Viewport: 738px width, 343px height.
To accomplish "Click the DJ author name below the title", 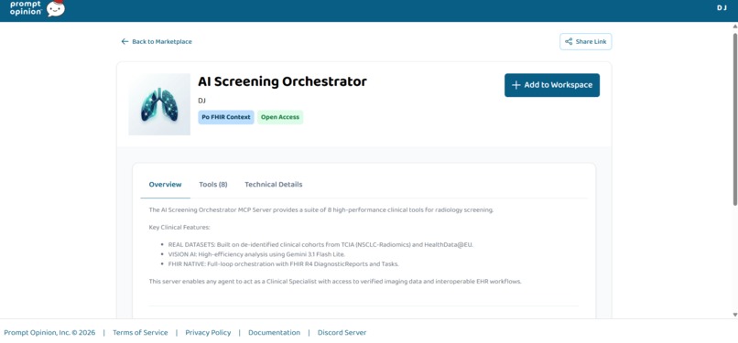I will click(202, 101).
